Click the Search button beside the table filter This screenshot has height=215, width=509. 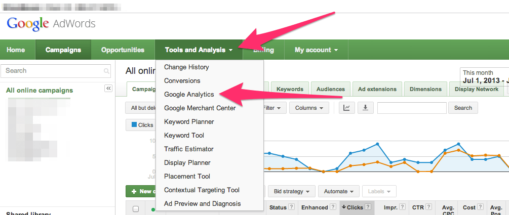click(x=463, y=108)
